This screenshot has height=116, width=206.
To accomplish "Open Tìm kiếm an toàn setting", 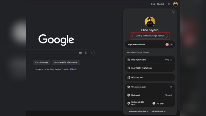I will coord(150,87).
